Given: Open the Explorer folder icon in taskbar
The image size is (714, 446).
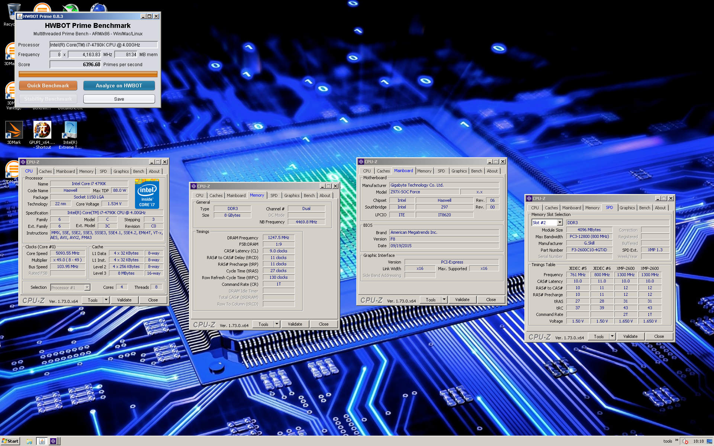Looking at the screenshot, I should [29, 441].
